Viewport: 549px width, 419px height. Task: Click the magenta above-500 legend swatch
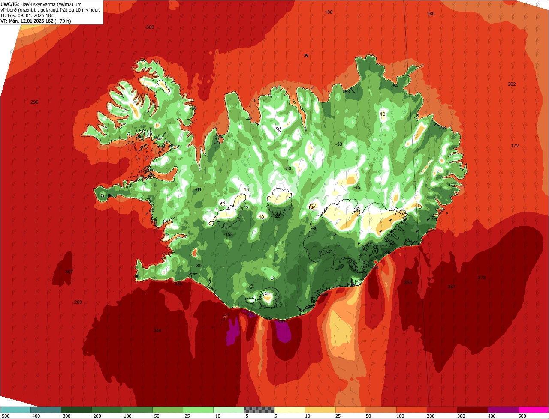533,410
